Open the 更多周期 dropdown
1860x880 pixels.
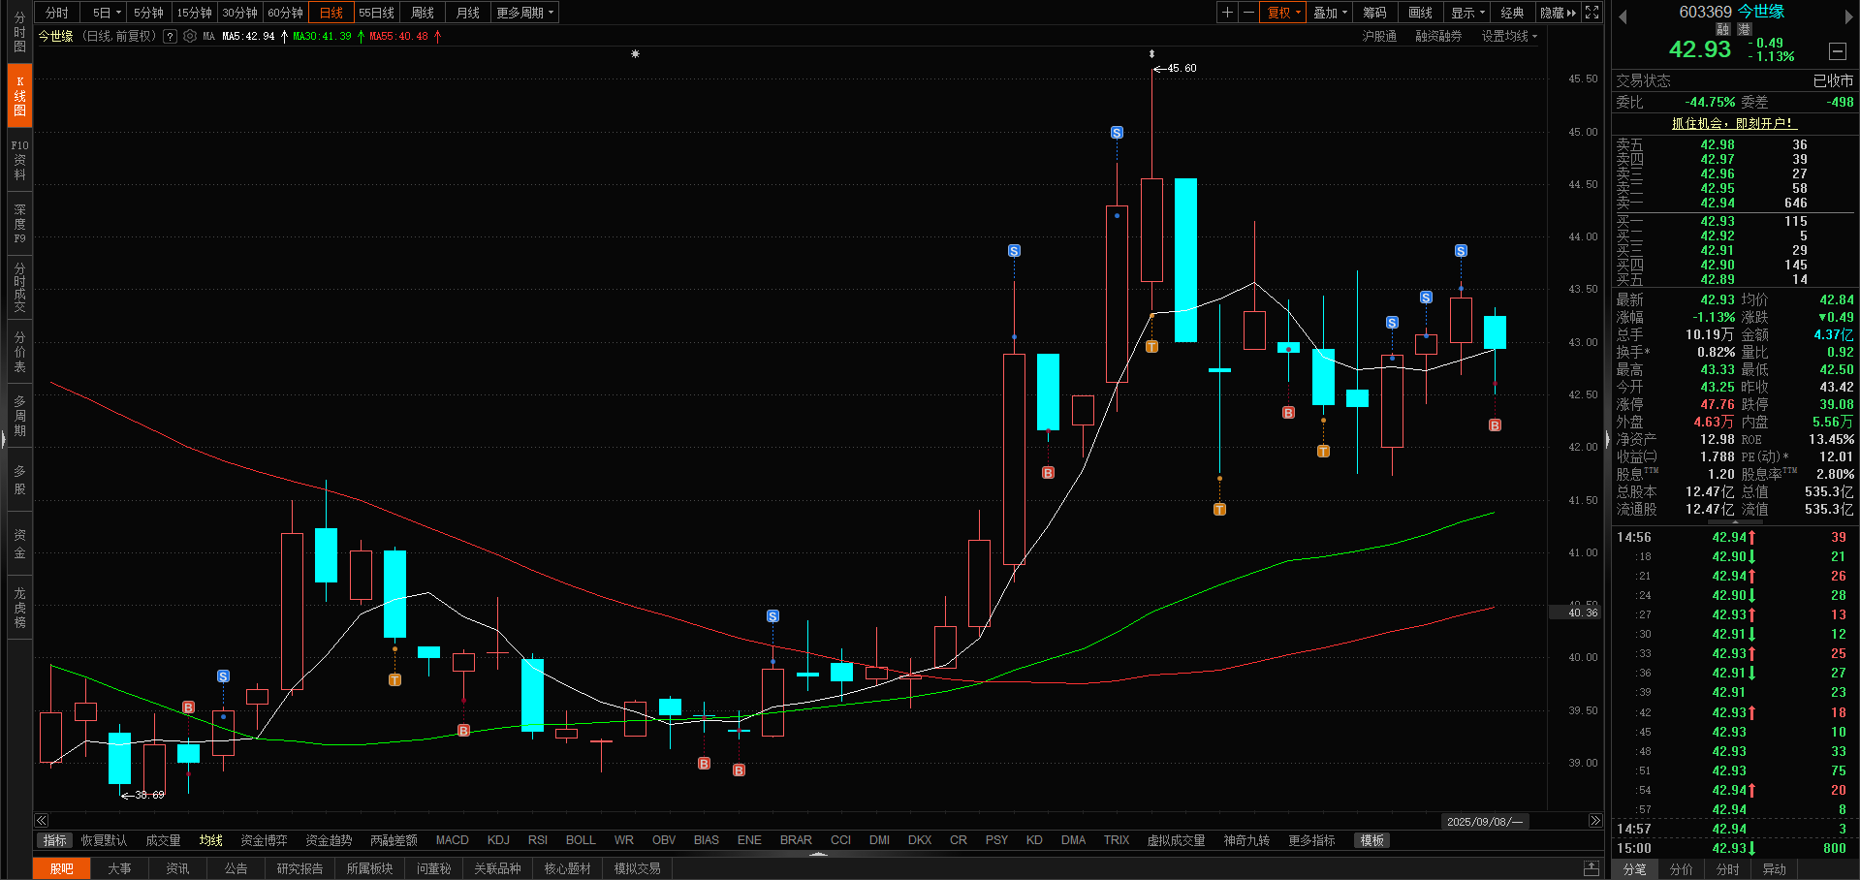tap(524, 13)
